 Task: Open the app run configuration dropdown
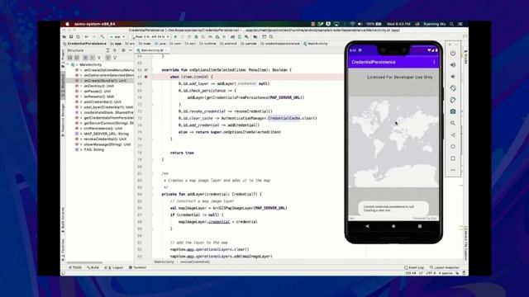[x=117, y=36]
